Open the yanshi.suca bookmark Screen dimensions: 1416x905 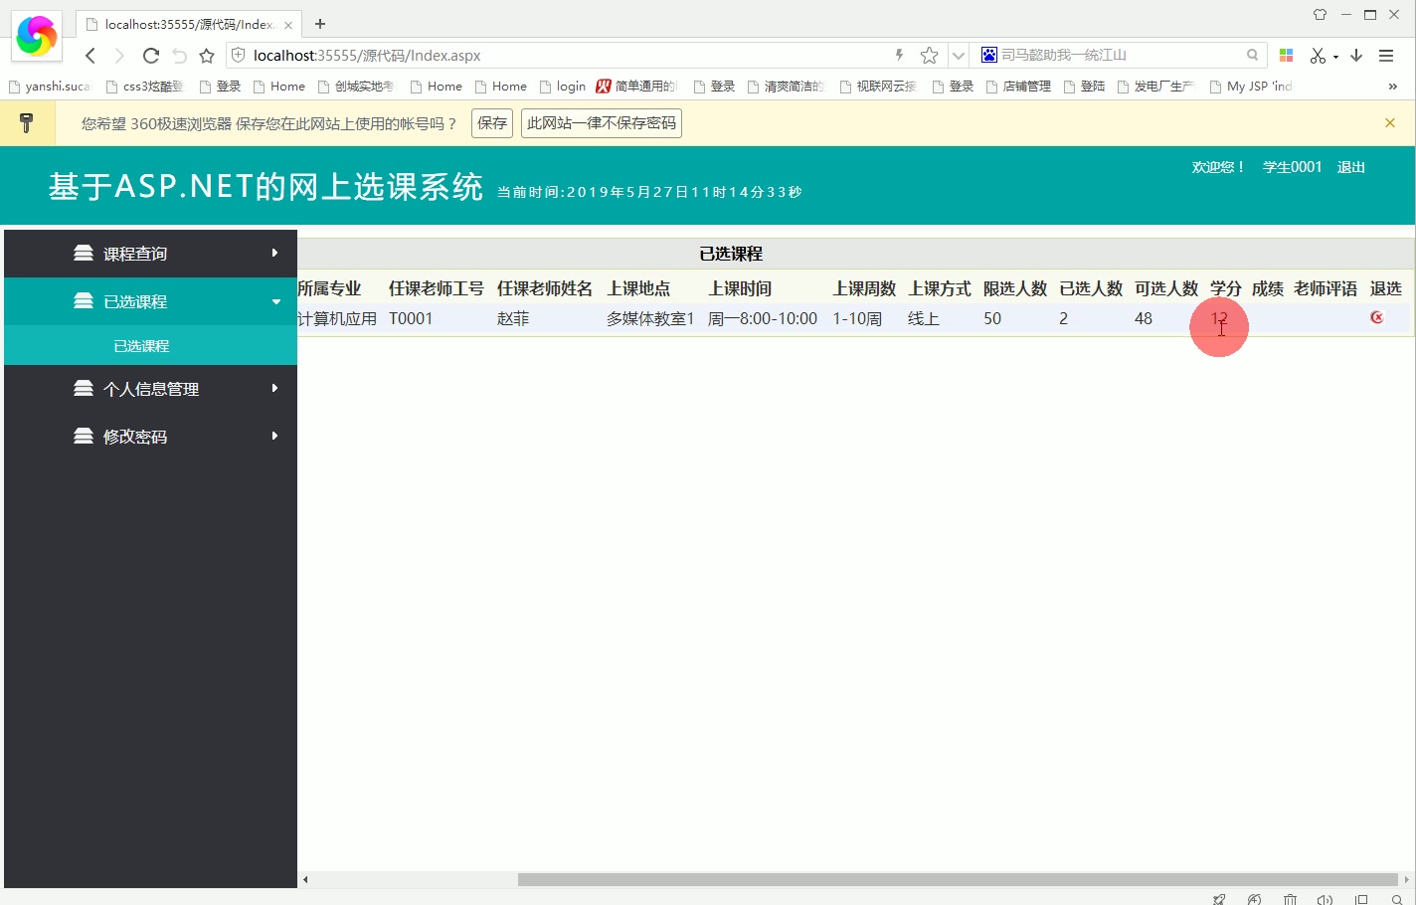50,87
